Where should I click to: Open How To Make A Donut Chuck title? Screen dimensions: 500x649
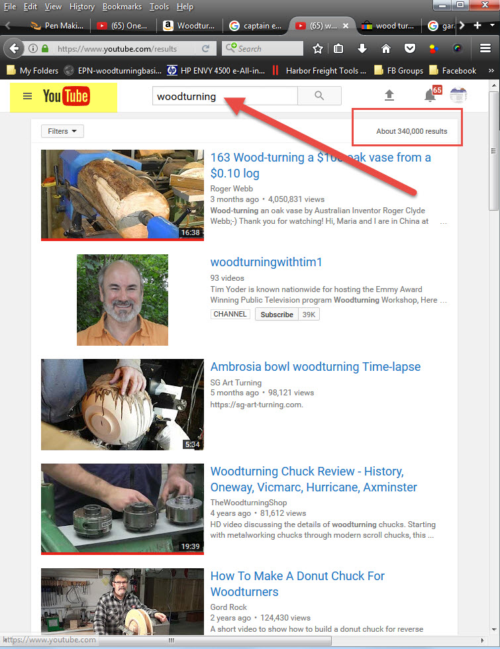[x=297, y=584]
